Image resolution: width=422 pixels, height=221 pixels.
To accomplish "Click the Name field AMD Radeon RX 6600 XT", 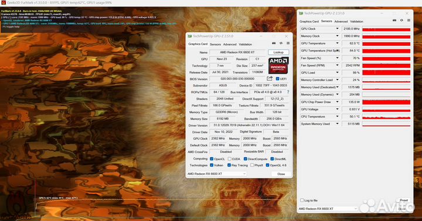I will [237, 52].
